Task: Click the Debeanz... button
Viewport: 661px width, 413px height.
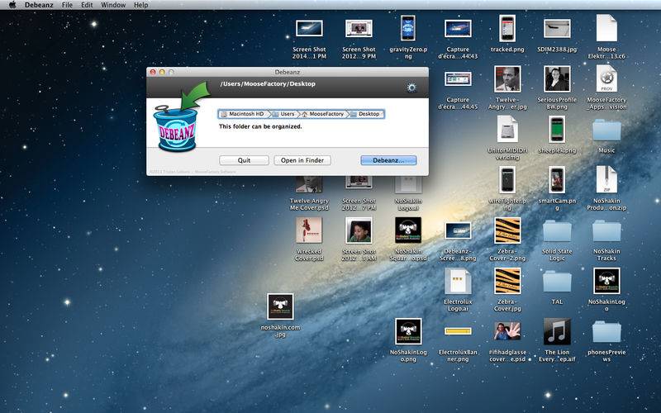Action: (388, 160)
